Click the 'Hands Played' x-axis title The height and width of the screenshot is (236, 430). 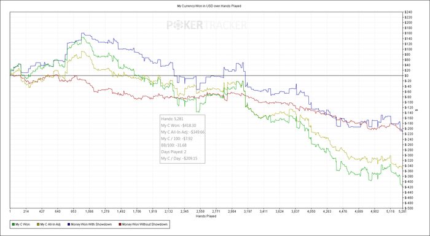coord(206,216)
